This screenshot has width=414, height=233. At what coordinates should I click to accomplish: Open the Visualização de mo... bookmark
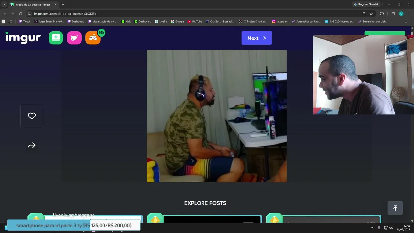pyautogui.click(x=102, y=22)
